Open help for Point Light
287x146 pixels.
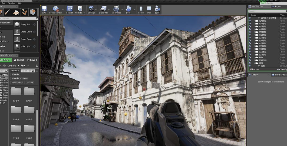tap(34, 47)
